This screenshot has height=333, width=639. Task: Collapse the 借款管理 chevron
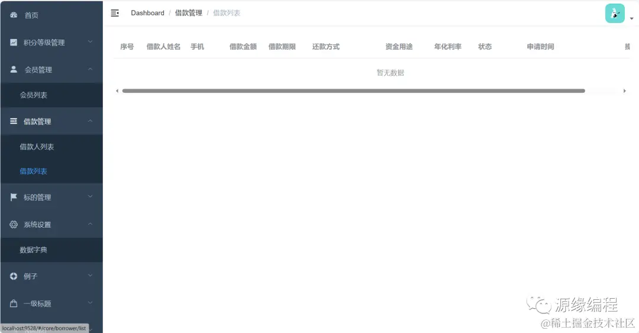(x=90, y=121)
